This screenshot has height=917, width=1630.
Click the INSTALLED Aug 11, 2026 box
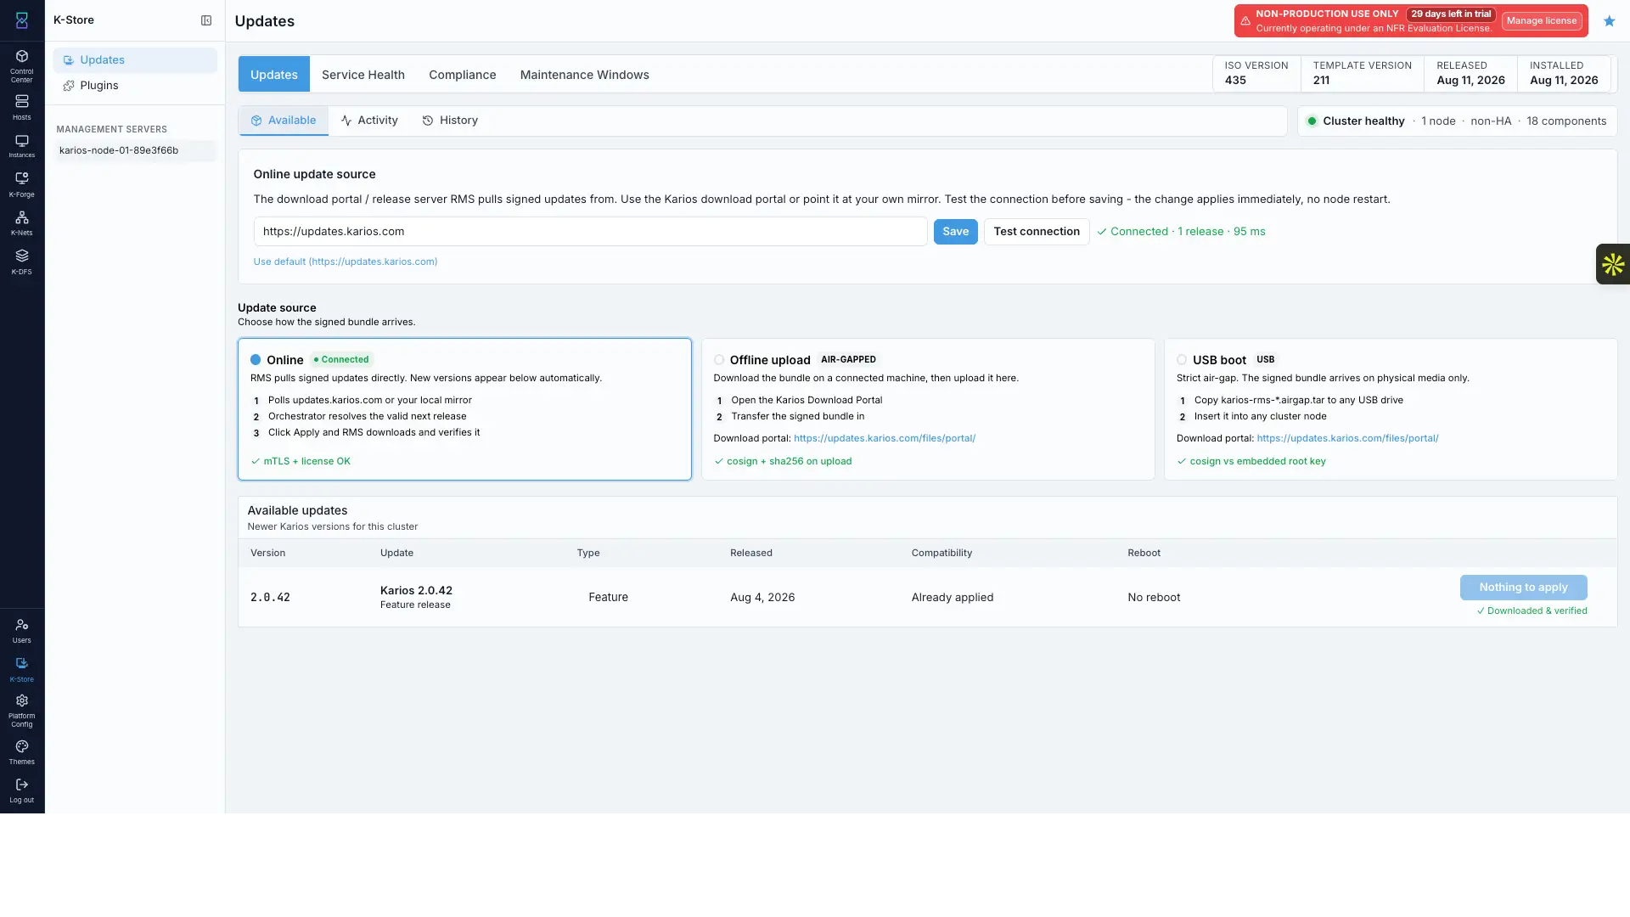tap(1564, 74)
